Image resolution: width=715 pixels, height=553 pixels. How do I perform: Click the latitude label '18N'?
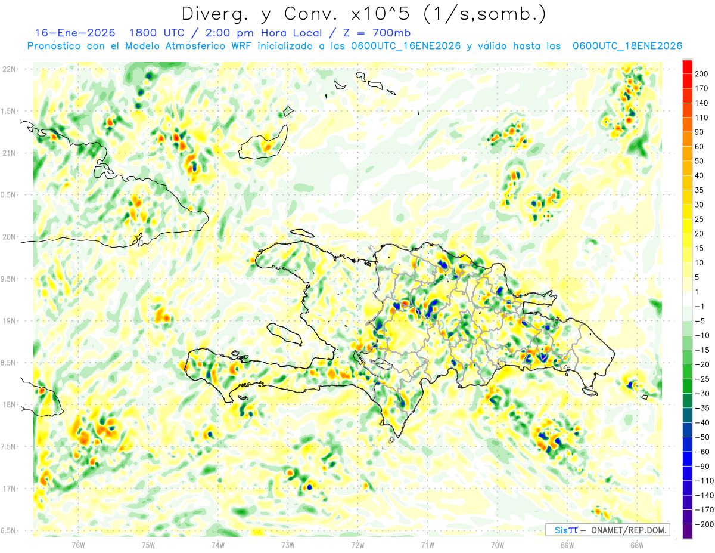9,405
